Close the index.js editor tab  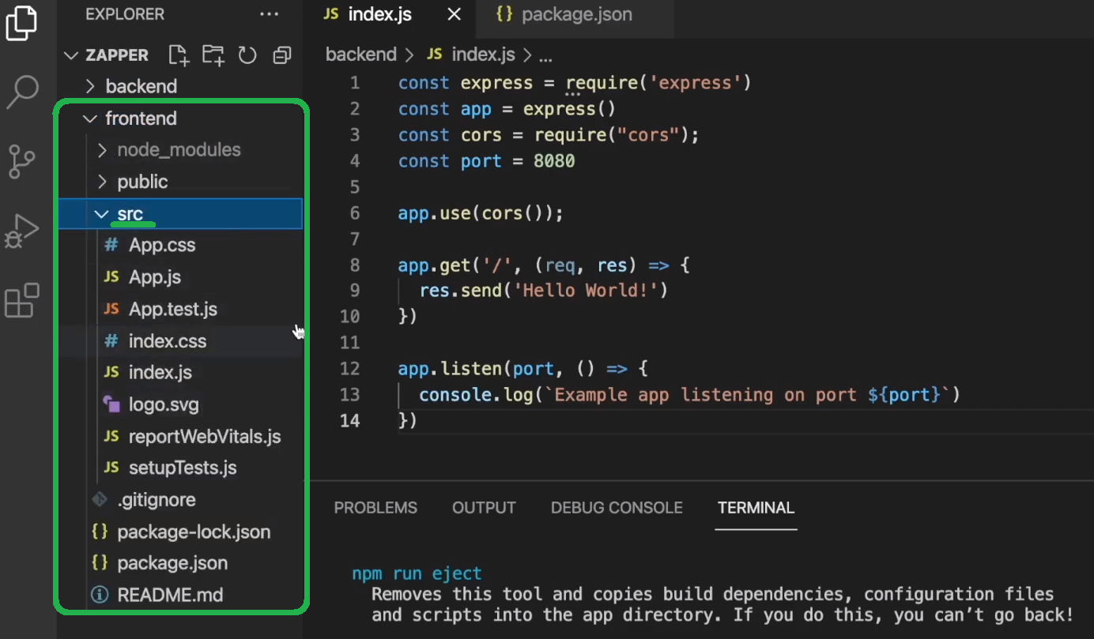pyautogui.click(x=454, y=15)
